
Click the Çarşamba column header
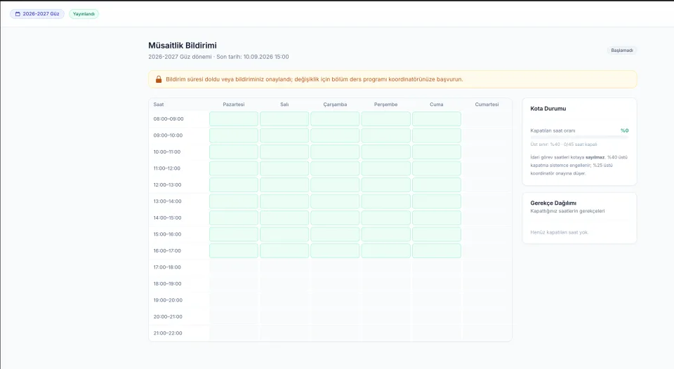tap(335, 105)
